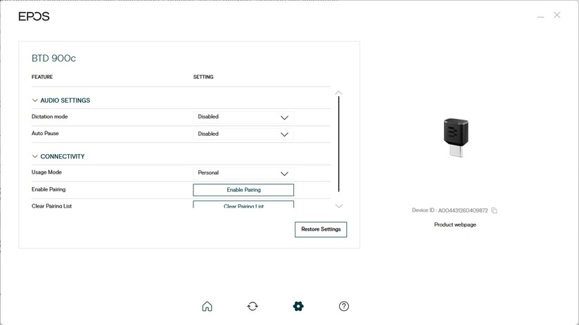Open the help question mark icon
Viewport: 579px width, 325px height.
344,306
